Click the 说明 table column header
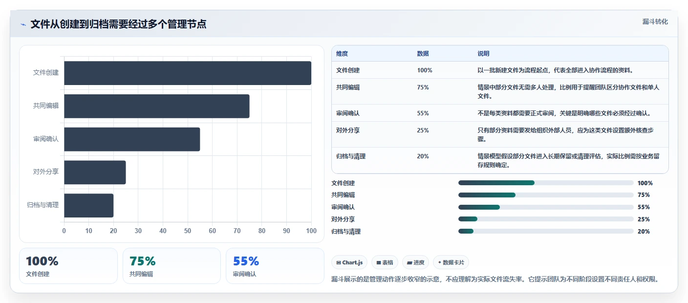 tap(483, 54)
